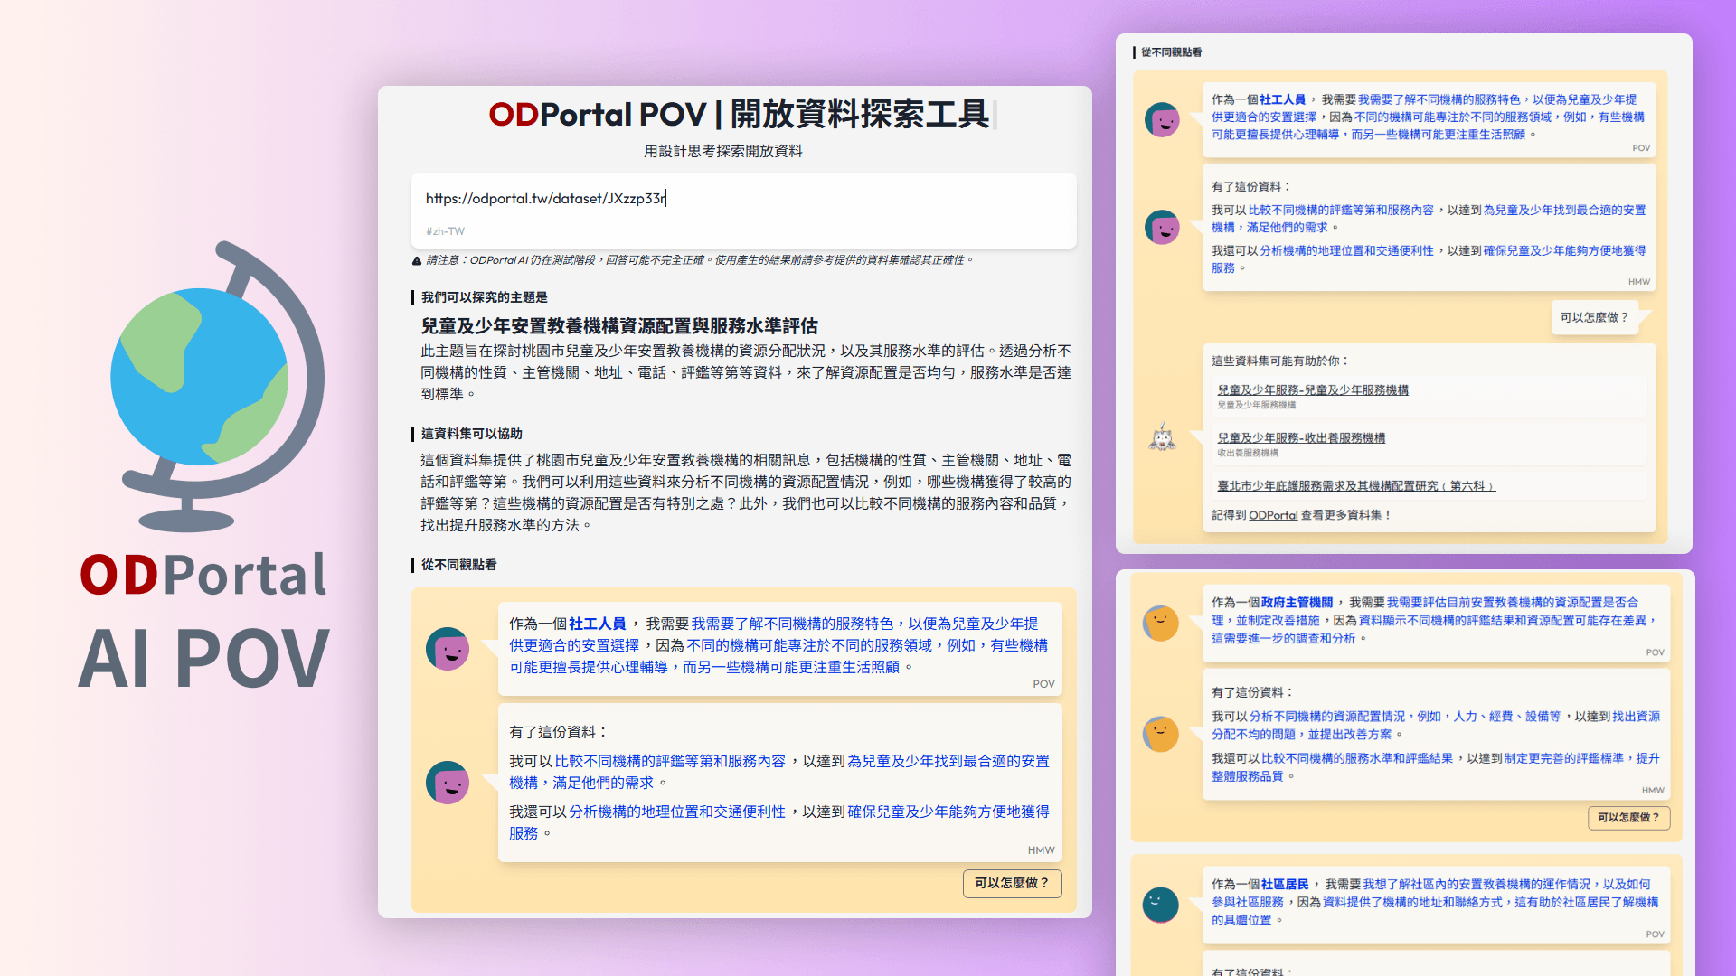Click the orange government agency avatar
This screenshot has height=976, width=1736.
point(1161,623)
